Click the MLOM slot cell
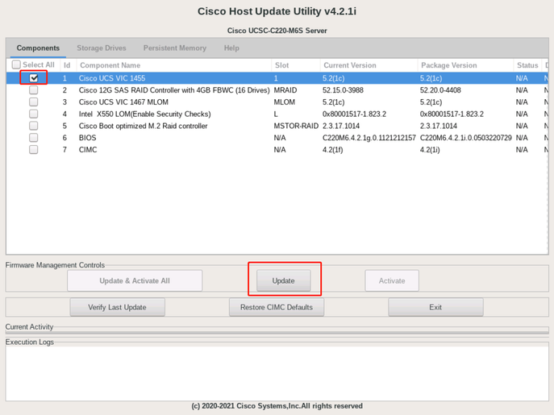Screen dimensions: 554x415 pos(285,102)
